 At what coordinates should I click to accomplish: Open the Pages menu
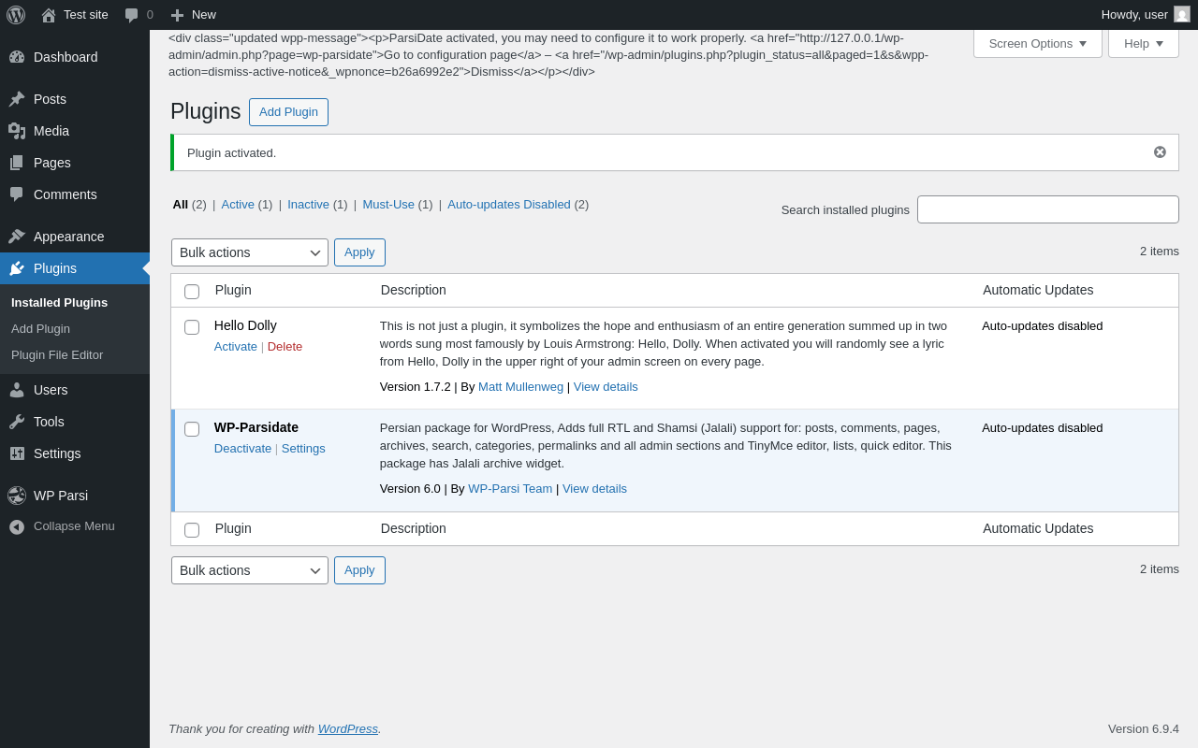[x=75, y=163]
